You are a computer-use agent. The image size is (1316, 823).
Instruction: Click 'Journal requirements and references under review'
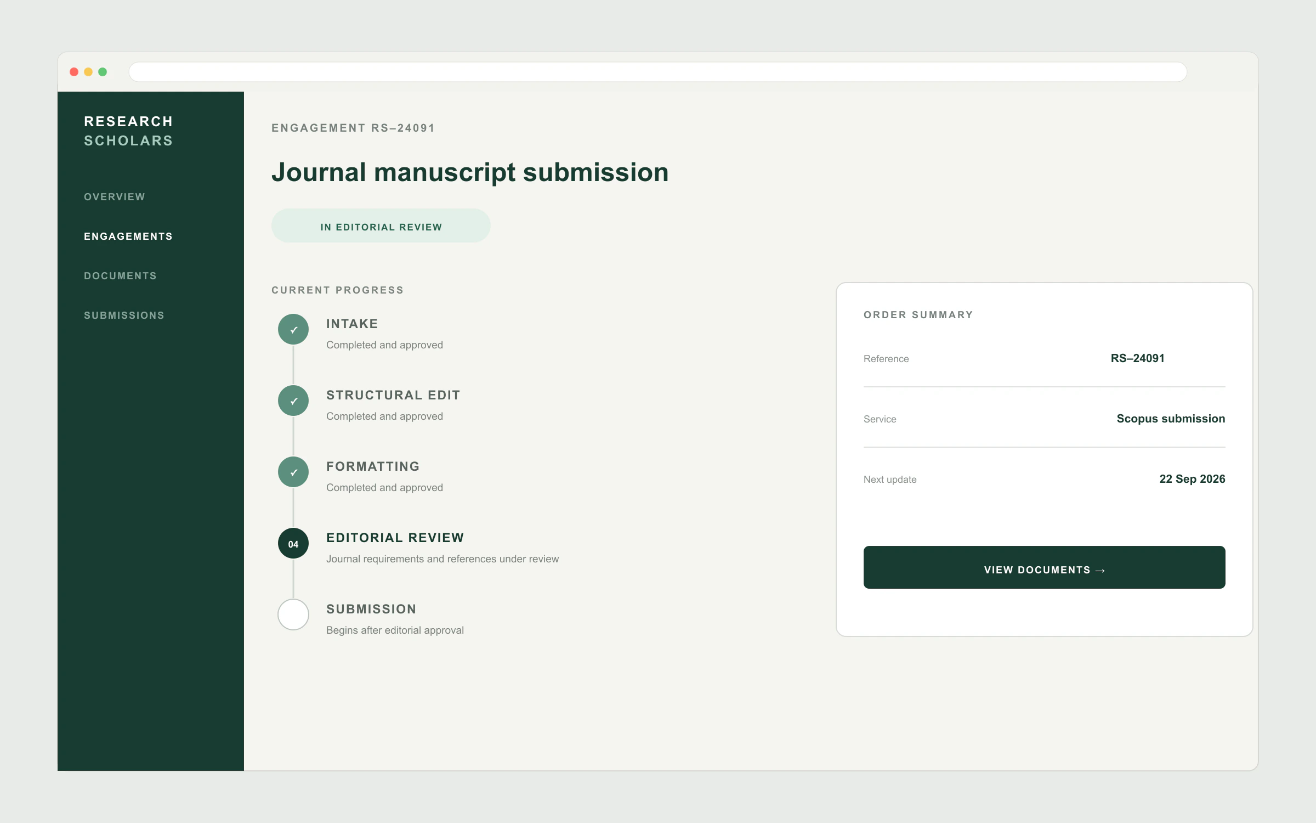click(x=443, y=559)
